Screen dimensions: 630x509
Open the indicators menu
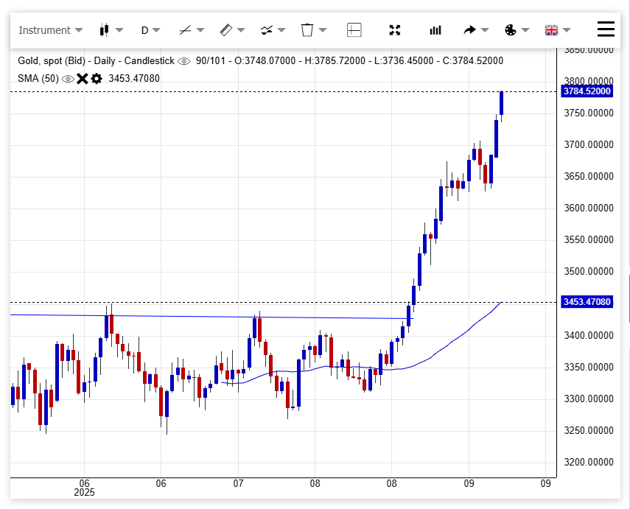273,30
